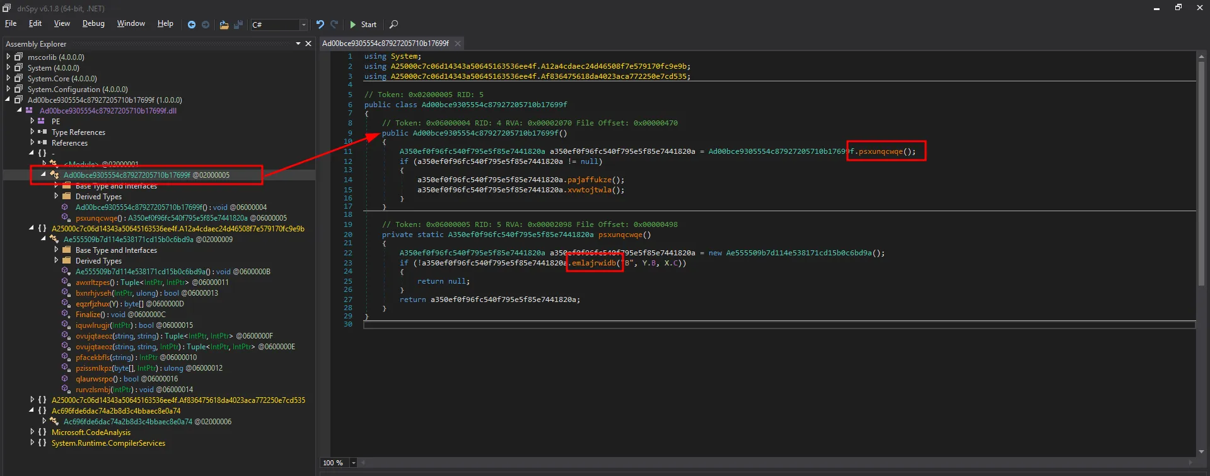Screen dimensions: 1210x476
Task: Close the Ad00bce9305554c87927205710b17699f document tab
Action: coord(458,44)
